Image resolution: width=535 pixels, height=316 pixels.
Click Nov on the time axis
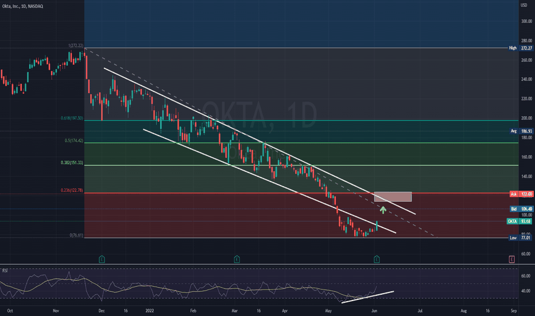coord(56,311)
